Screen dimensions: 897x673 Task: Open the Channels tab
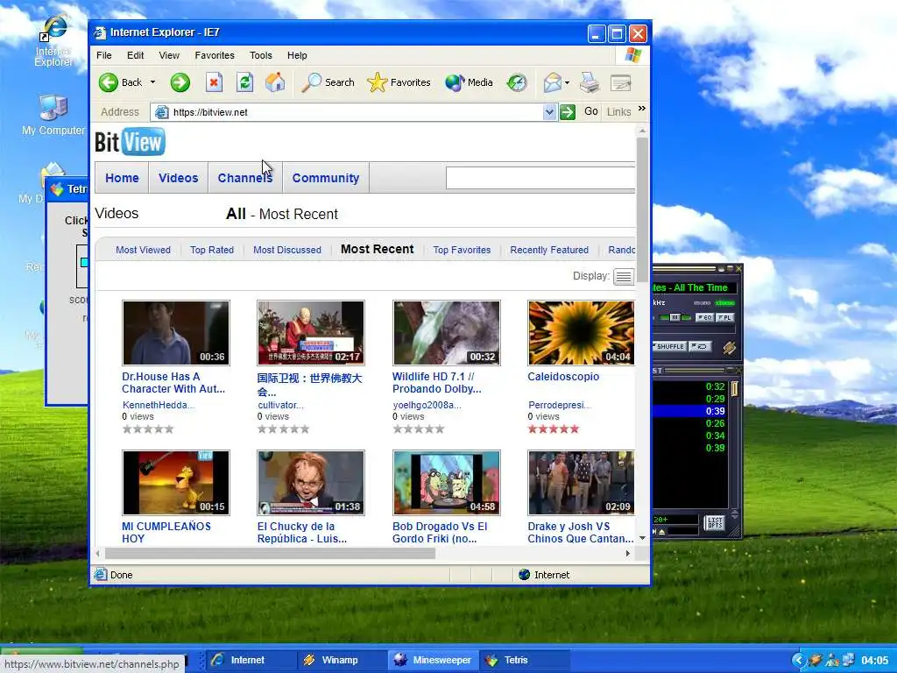245,178
